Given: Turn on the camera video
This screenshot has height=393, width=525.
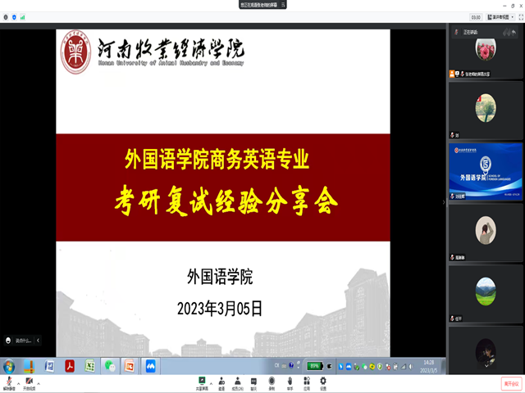Looking at the screenshot, I should tap(30, 381).
